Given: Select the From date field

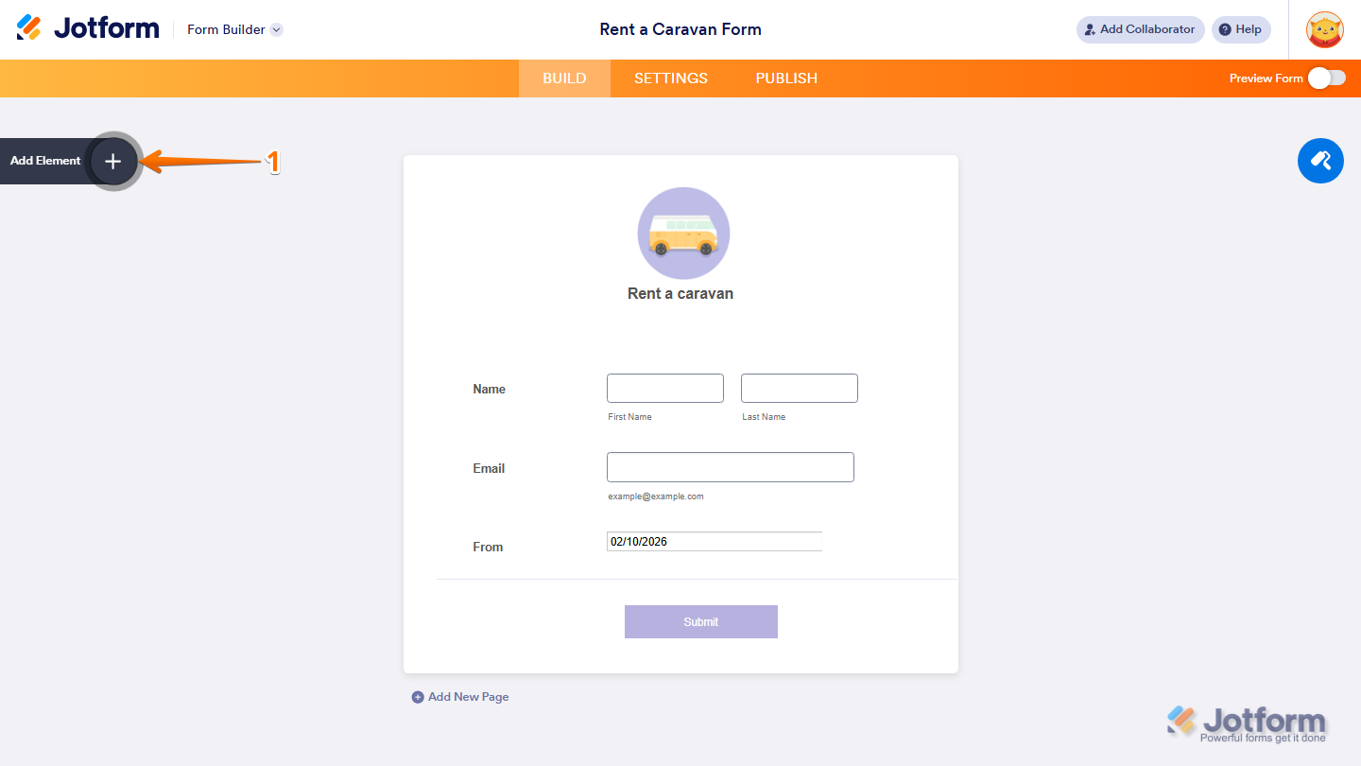Looking at the screenshot, I should point(715,541).
